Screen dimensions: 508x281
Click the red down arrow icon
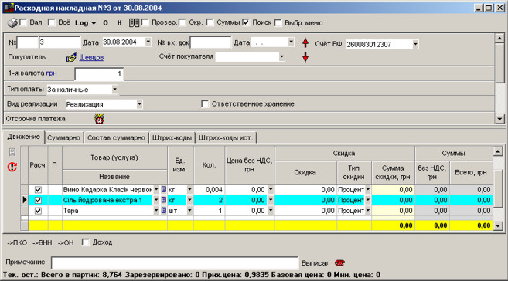pyautogui.click(x=305, y=57)
